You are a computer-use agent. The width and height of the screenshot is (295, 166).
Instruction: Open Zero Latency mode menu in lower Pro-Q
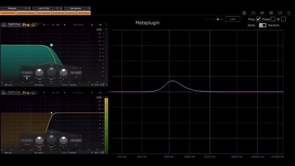click(39, 153)
